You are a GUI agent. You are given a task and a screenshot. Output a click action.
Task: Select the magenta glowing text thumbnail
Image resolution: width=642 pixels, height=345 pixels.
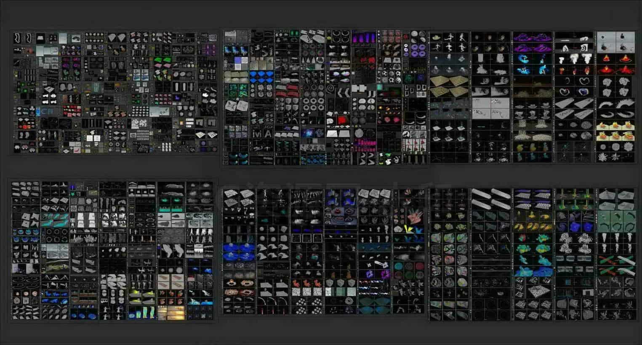365,145
